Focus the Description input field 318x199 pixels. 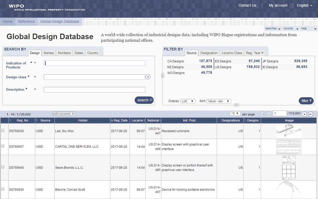(x=94, y=90)
